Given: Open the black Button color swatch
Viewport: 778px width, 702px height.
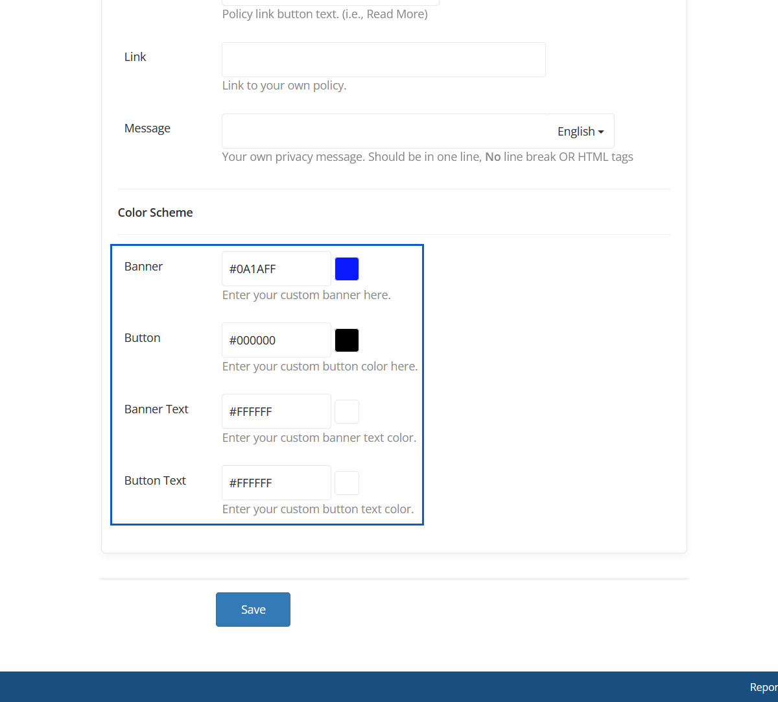Looking at the screenshot, I should (347, 340).
